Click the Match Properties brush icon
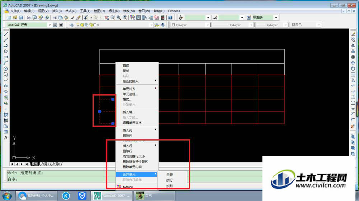359x201 pixels. tap(73, 18)
